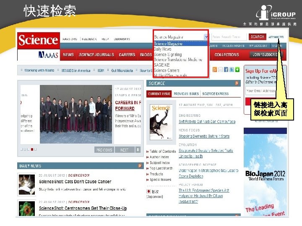The height and width of the screenshot is (226, 302).
Task: Switch to the PREVIOUS ISSUES tab
Action: click(x=186, y=94)
